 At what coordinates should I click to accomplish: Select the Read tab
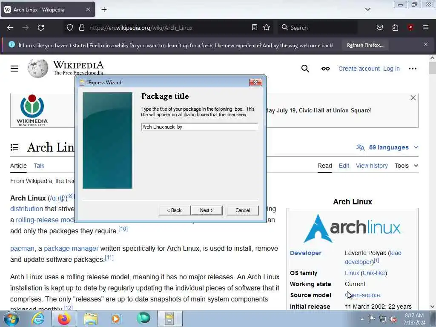tap(325, 166)
